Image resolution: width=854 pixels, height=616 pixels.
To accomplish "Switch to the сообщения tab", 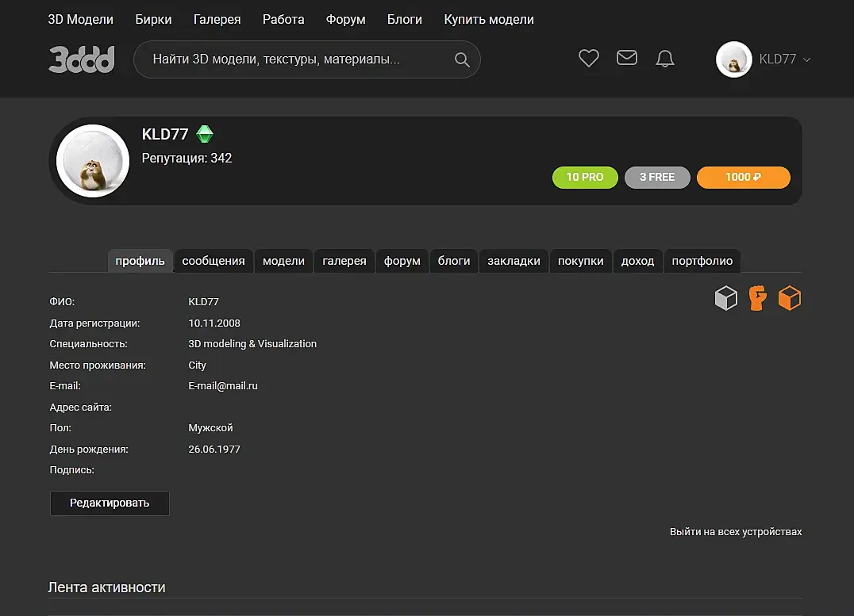I will click(213, 261).
